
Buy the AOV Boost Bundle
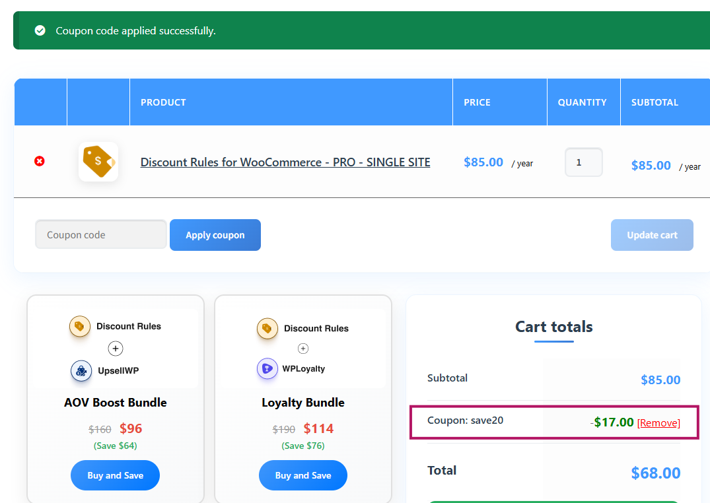[115, 475]
